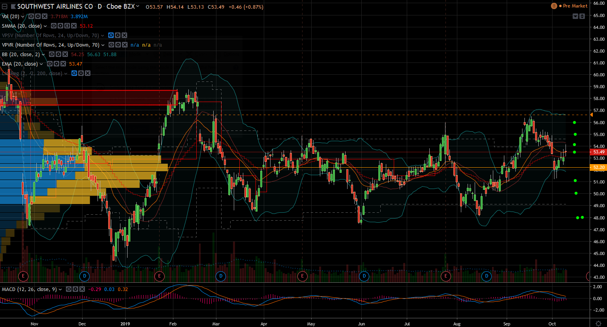Delete the EMA indicator from chart
The width and height of the screenshot is (607, 327).
(x=63, y=64)
